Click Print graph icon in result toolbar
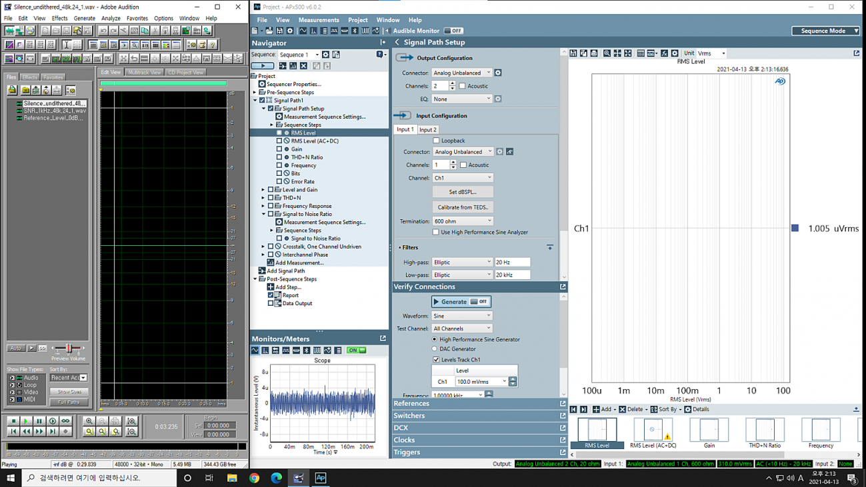The height and width of the screenshot is (487, 866). [594, 53]
